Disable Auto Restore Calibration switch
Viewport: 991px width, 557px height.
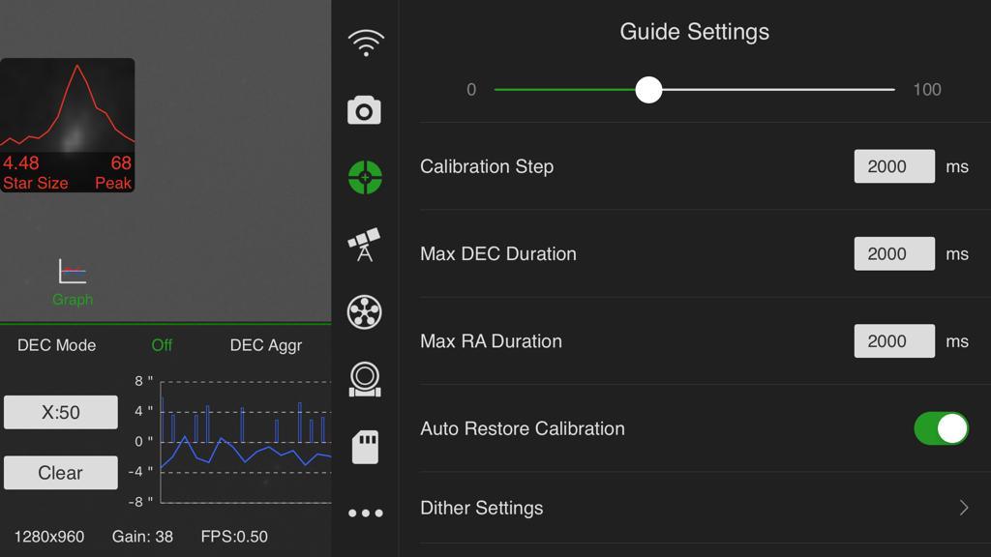click(x=941, y=428)
